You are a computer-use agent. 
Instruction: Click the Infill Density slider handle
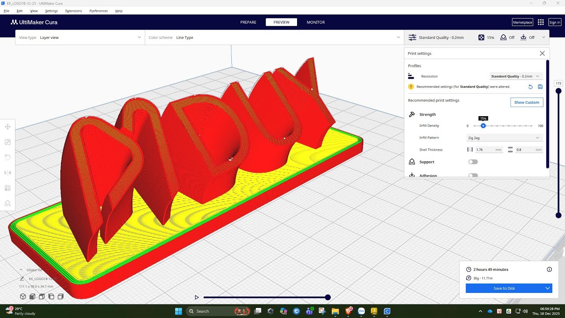coord(483,126)
